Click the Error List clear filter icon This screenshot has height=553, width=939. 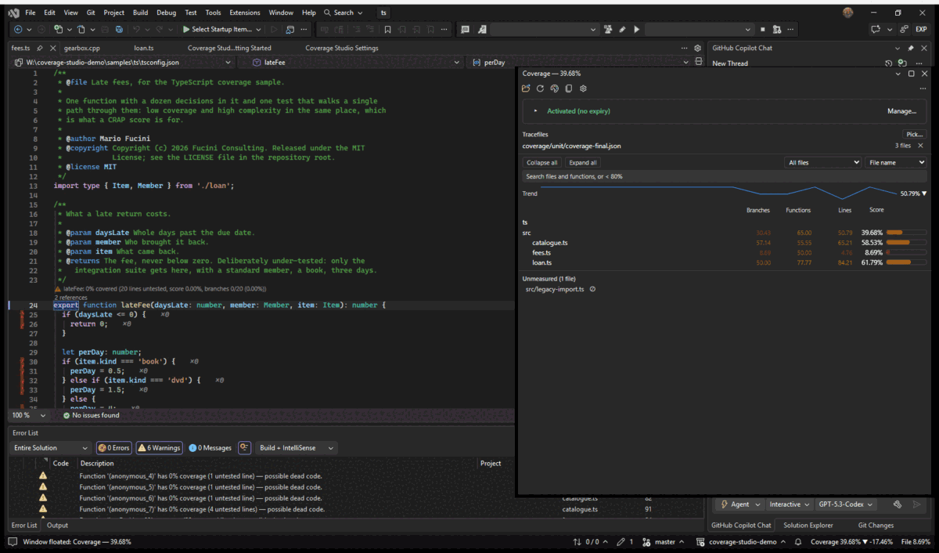pos(244,447)
